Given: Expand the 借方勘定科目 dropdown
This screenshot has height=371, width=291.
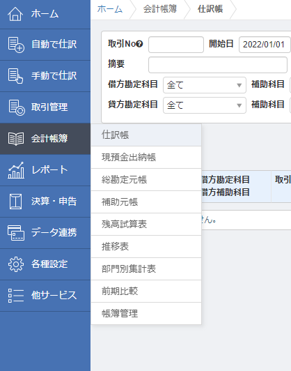Looking at the screenshot, I should 205,85.
